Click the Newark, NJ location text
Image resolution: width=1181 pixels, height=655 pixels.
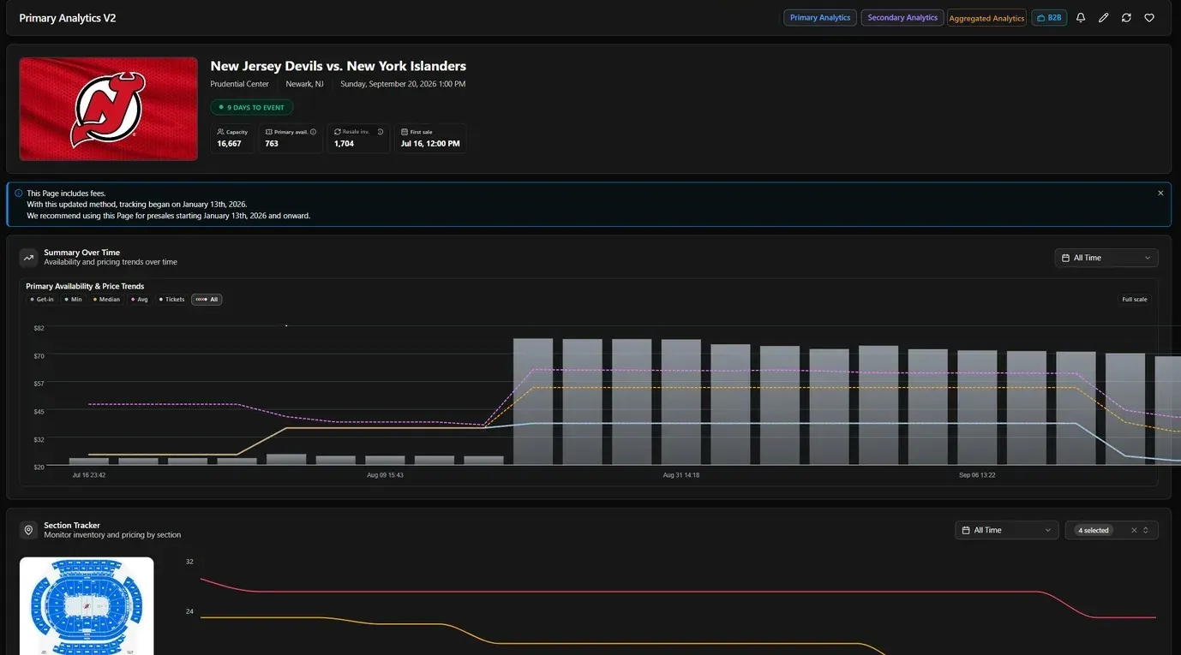click(x=304, y=84)
